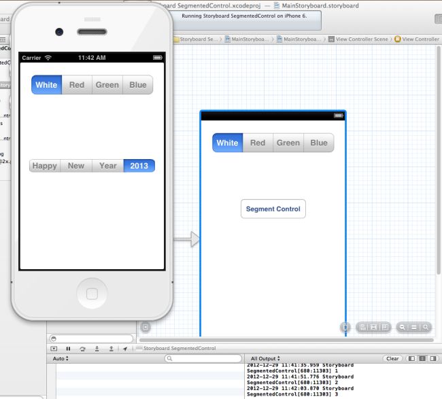This screenshot has width=442, height=399.
Task: Click simulator battery icon
Action: [x=158, y=58]
